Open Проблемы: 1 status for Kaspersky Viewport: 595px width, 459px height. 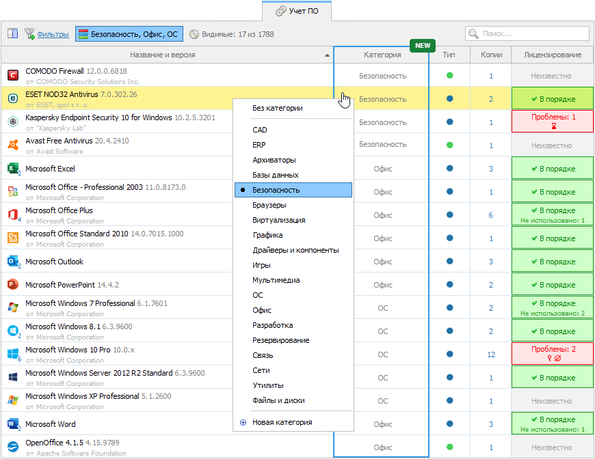point(553,122)
